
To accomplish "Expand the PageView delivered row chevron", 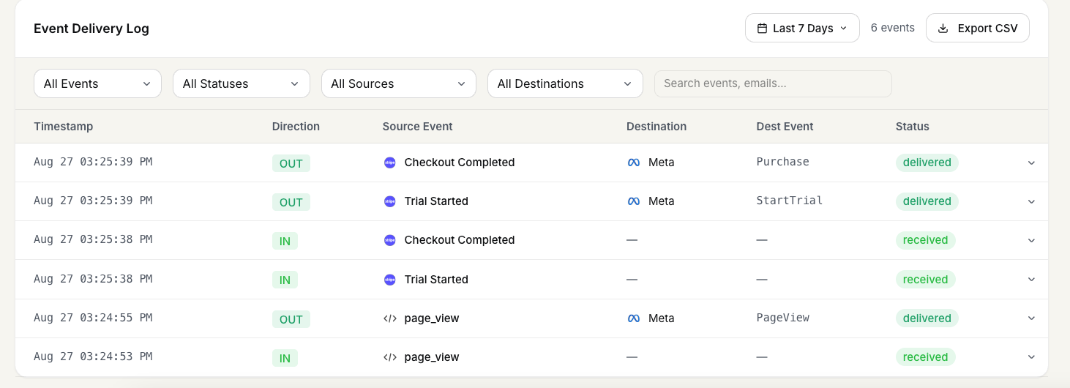I will pos(1031,318).
